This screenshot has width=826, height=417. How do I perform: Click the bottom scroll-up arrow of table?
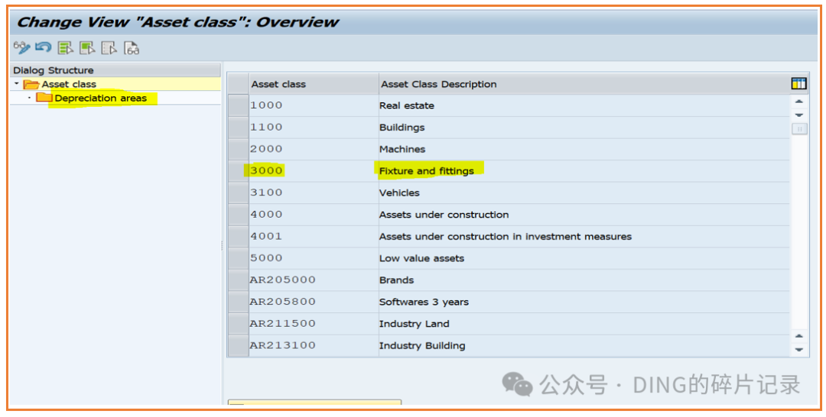(799, 335)
